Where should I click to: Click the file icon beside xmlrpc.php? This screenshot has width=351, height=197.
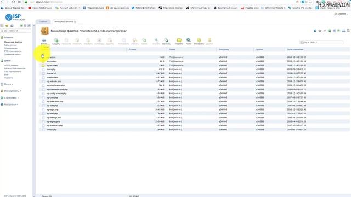(43, 130)
